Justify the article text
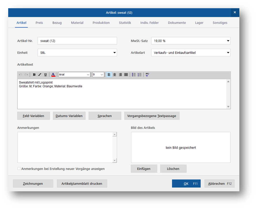The height and width of the screenshot is (208, 256). tap(126, 75)
